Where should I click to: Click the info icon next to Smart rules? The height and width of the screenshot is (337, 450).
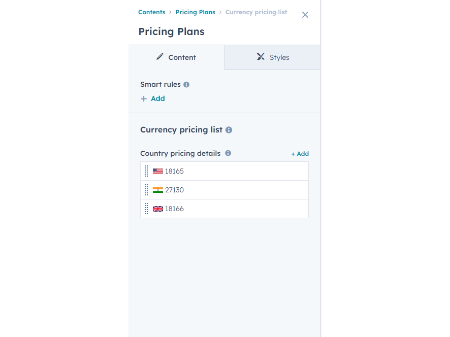[x=186, y=84]
